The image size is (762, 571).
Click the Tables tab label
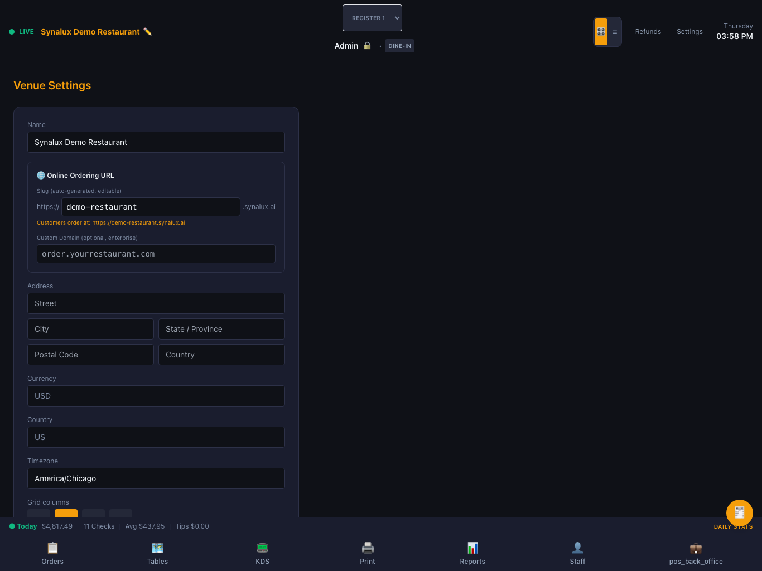point(157,562)
